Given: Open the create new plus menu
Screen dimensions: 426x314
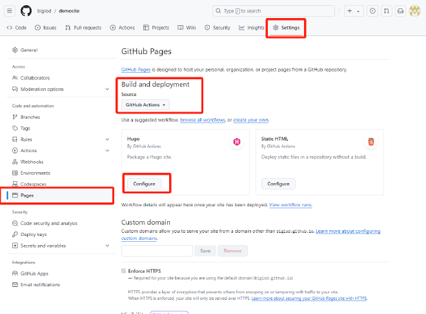Looking at the screenshot, I should pyautogui.click(x=350, y=11).
